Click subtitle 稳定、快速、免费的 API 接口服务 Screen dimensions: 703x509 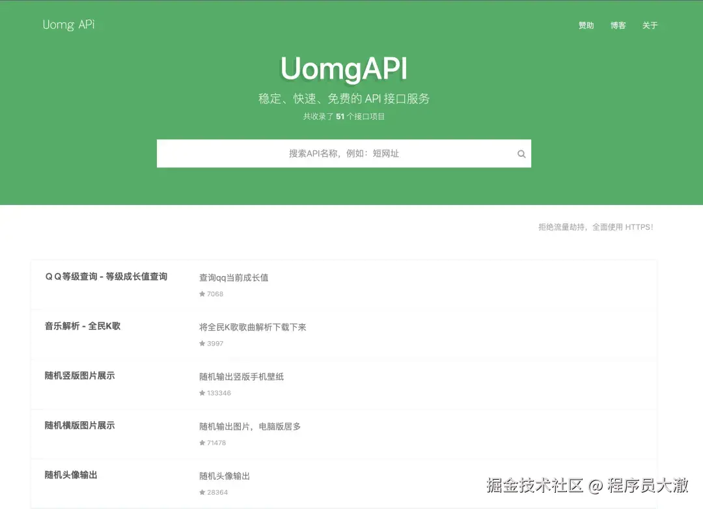coord(344,99)
